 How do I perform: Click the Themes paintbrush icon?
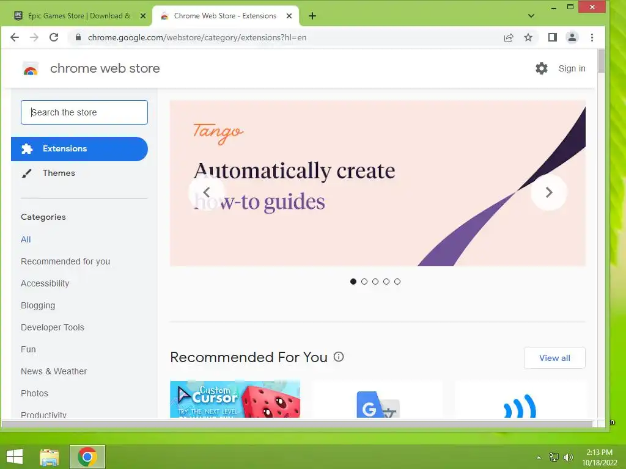27,173
